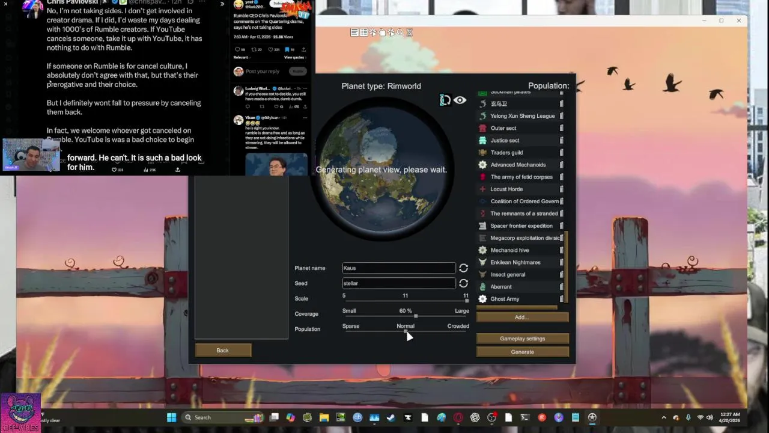769x433 pixels.
Task: Click the Generate world button
Action: (x=522, y=352)
